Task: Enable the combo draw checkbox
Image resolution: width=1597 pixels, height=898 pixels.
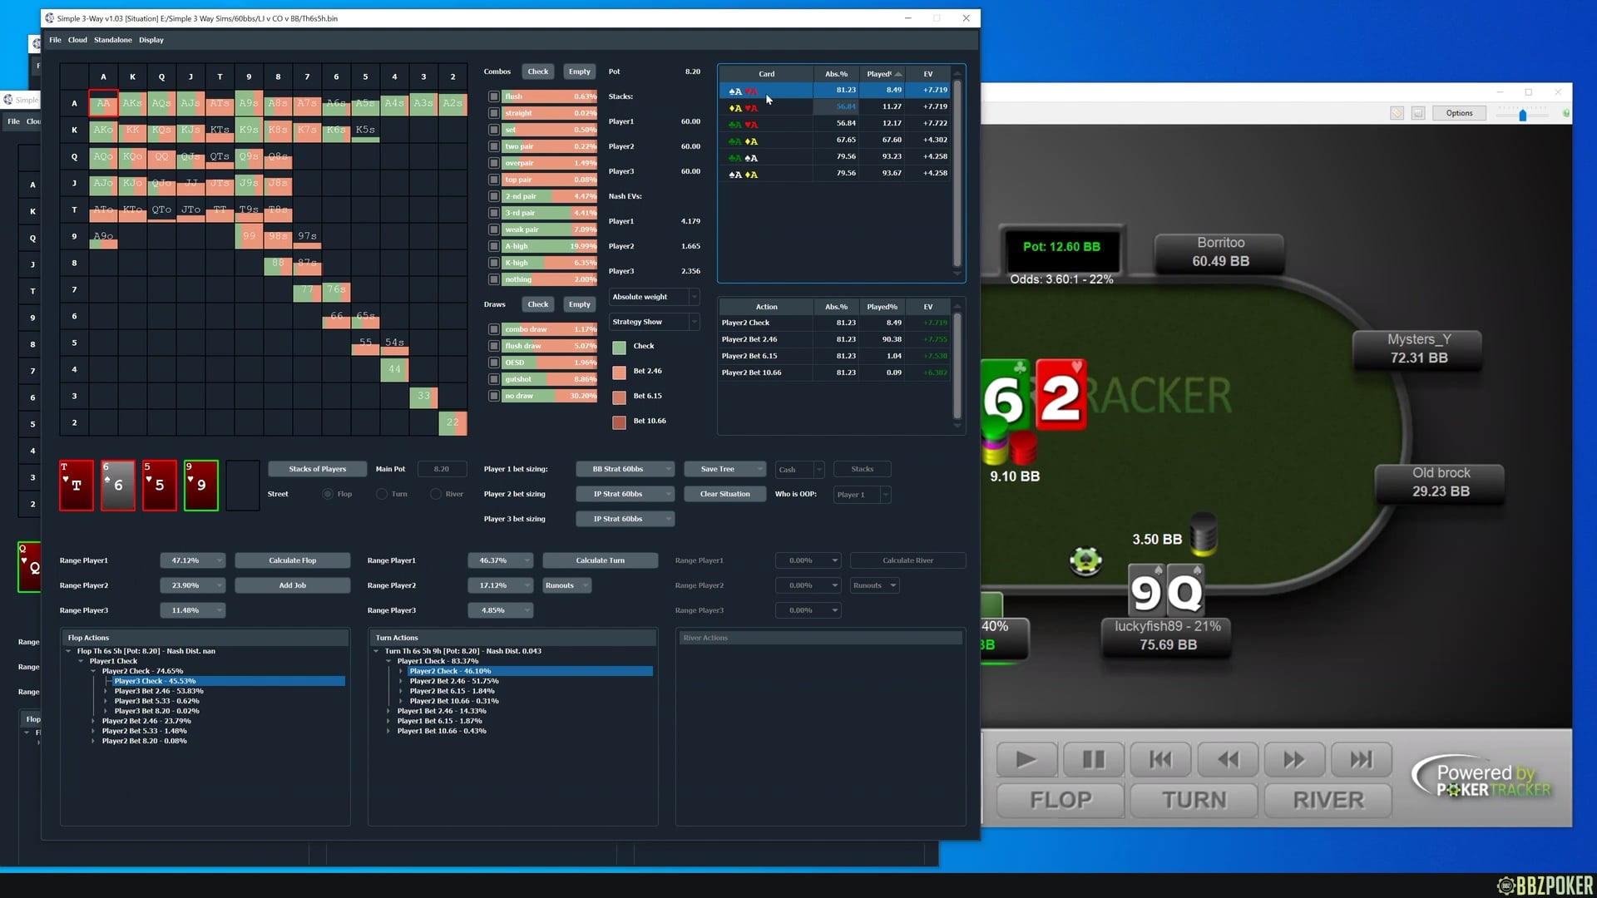Action: coord(494,329)
